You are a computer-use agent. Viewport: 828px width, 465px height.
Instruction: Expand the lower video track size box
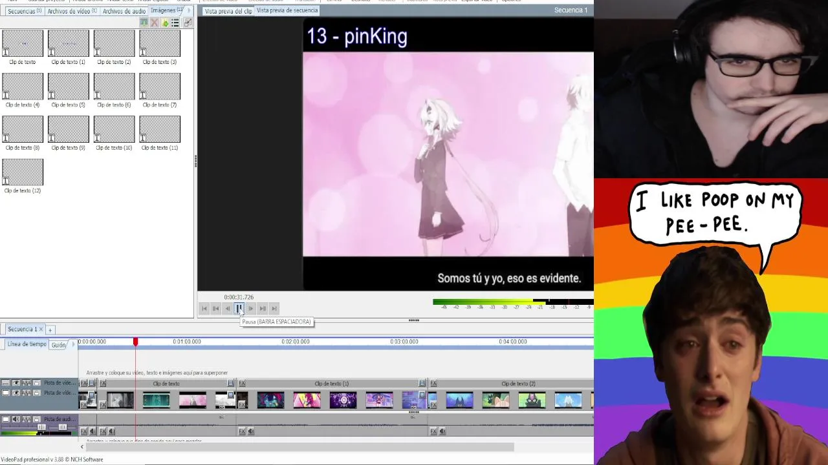click(6, 393)
